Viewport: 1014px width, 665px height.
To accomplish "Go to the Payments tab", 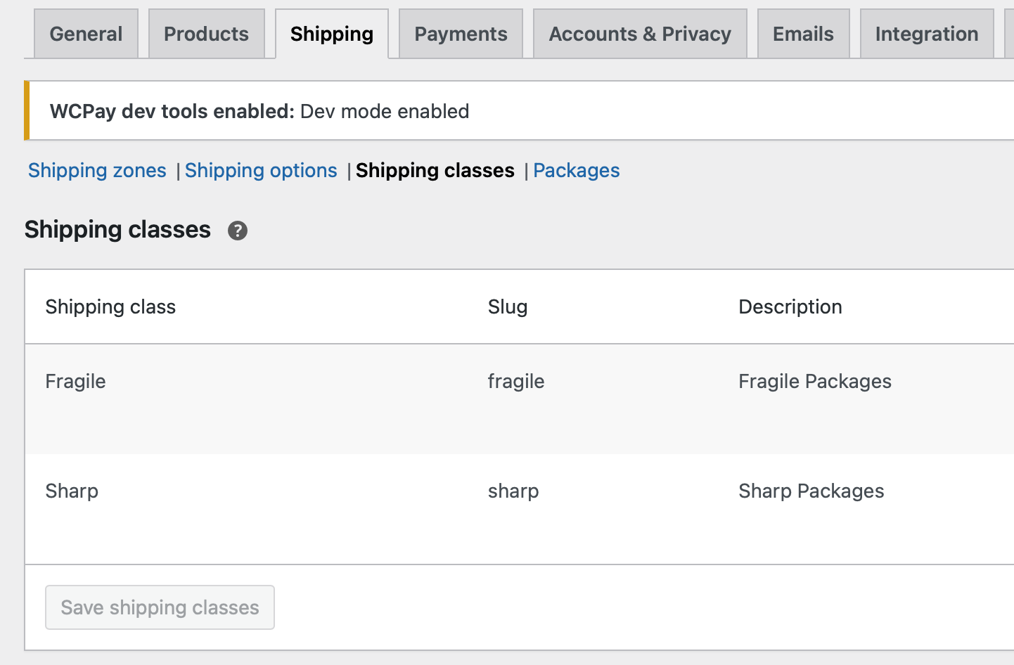I will pos(461,34).
